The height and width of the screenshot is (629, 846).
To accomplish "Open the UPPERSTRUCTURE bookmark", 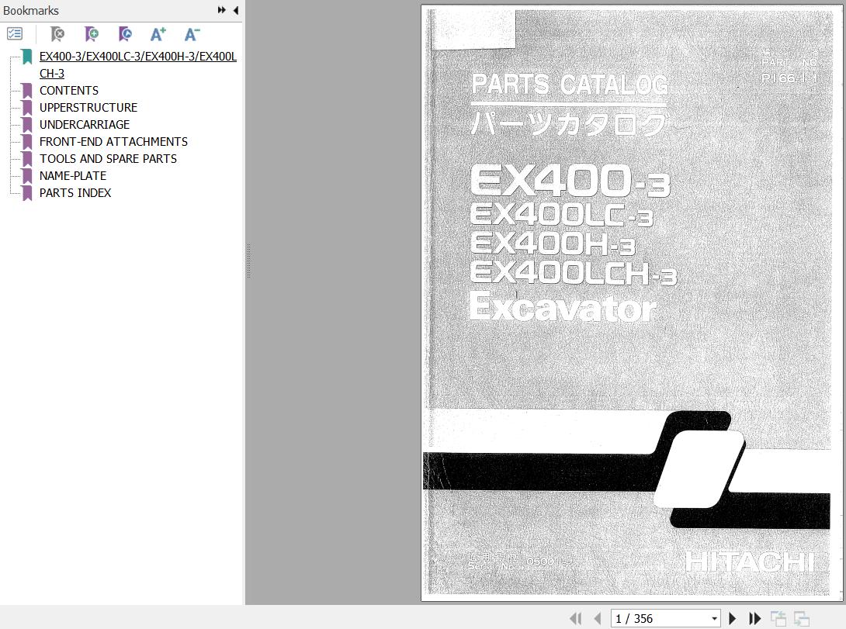I will (x=88, y=107).
